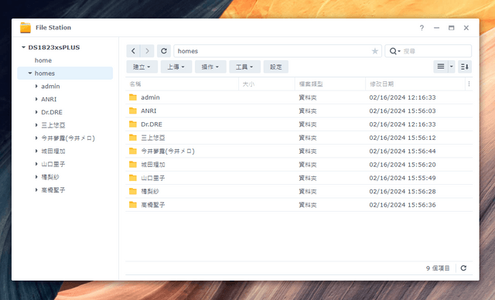Viewport: 495px width, 300px height.
Task: Open the sort order button
Action: click(x=465, y=66)
